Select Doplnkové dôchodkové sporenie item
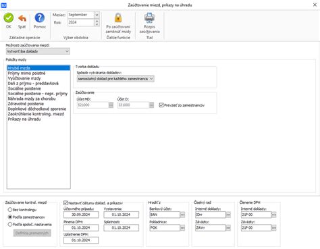Screen dimensions: 320x249 [38, 109]
